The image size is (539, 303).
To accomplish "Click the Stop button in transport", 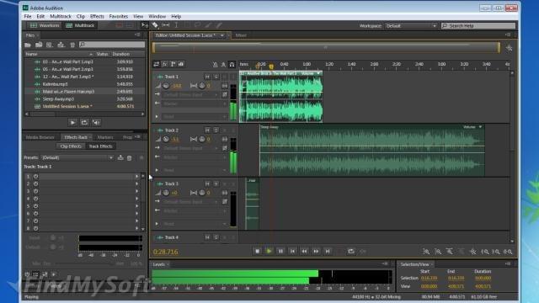I will pos(257,252).
